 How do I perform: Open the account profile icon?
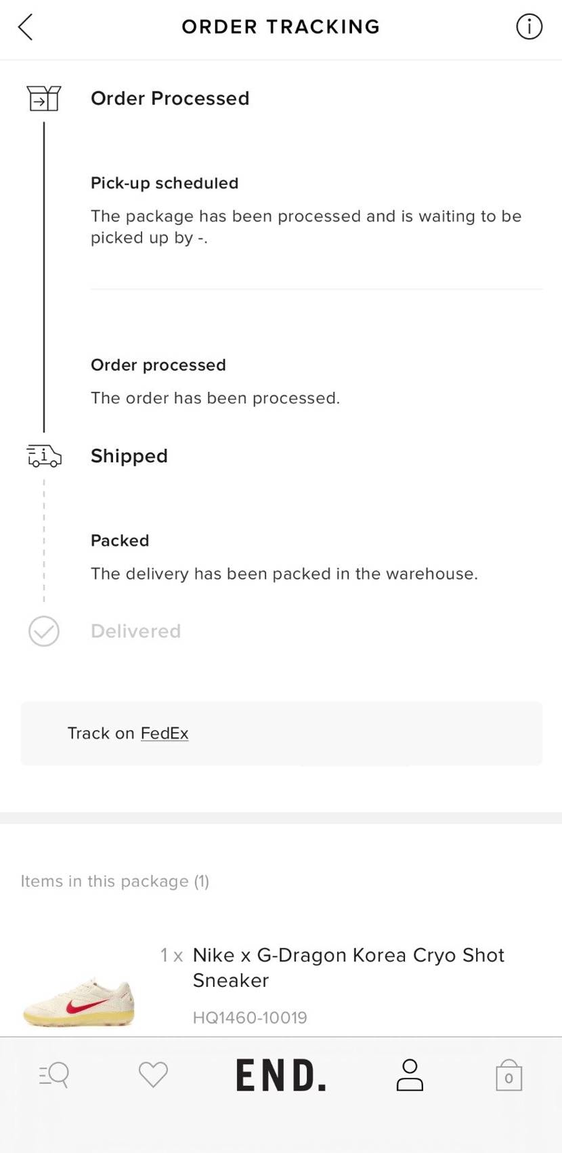410,1075
